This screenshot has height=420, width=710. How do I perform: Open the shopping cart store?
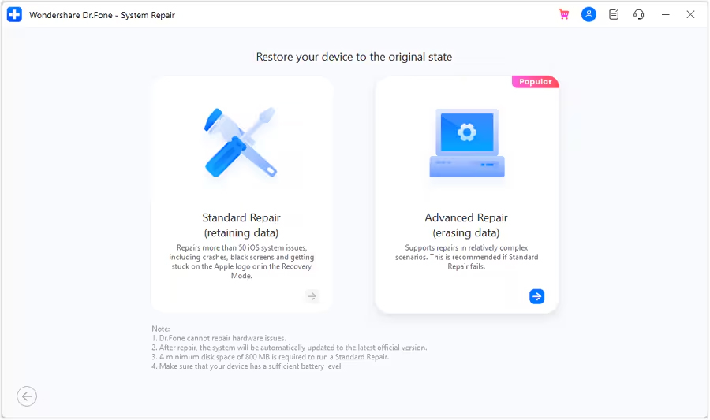click(564, 15)
